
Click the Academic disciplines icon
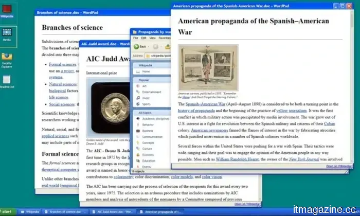[138, 119]
